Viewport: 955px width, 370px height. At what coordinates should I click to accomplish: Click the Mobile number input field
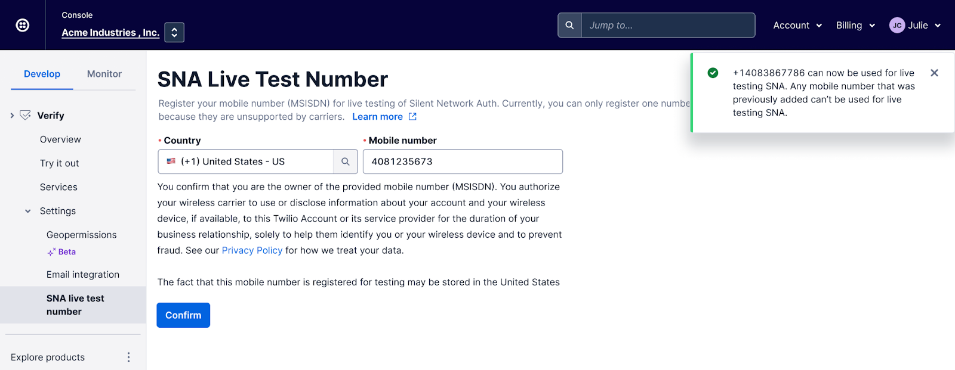[x=463, y=161]
